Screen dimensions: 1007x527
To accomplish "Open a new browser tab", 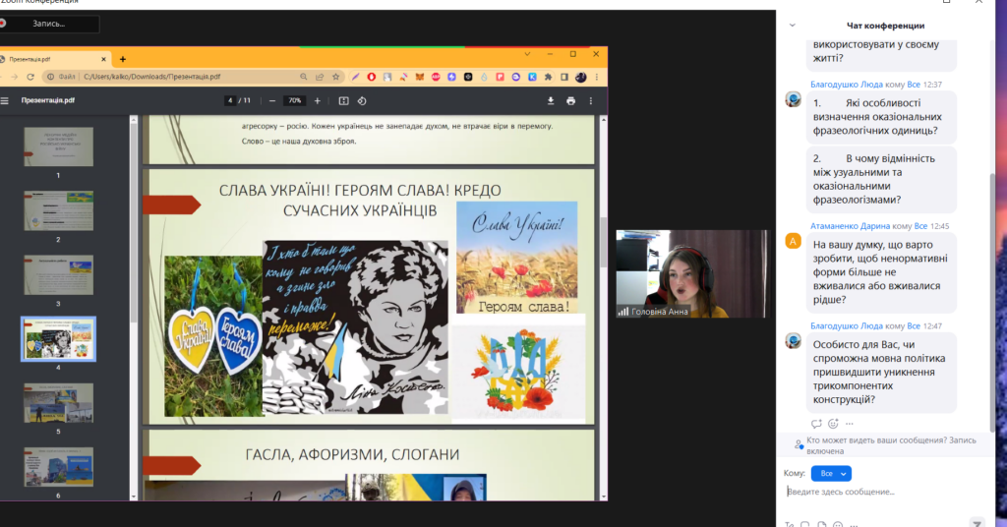I will [123, 59].
